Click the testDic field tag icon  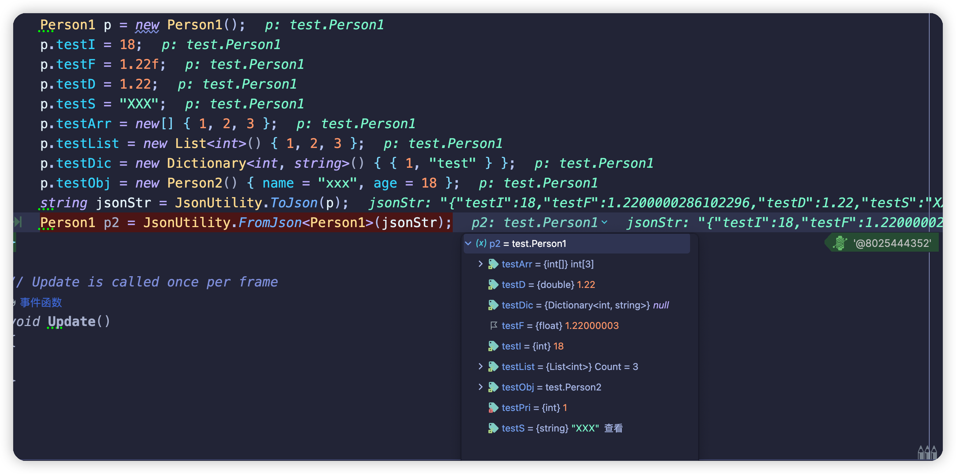[493, 305]
